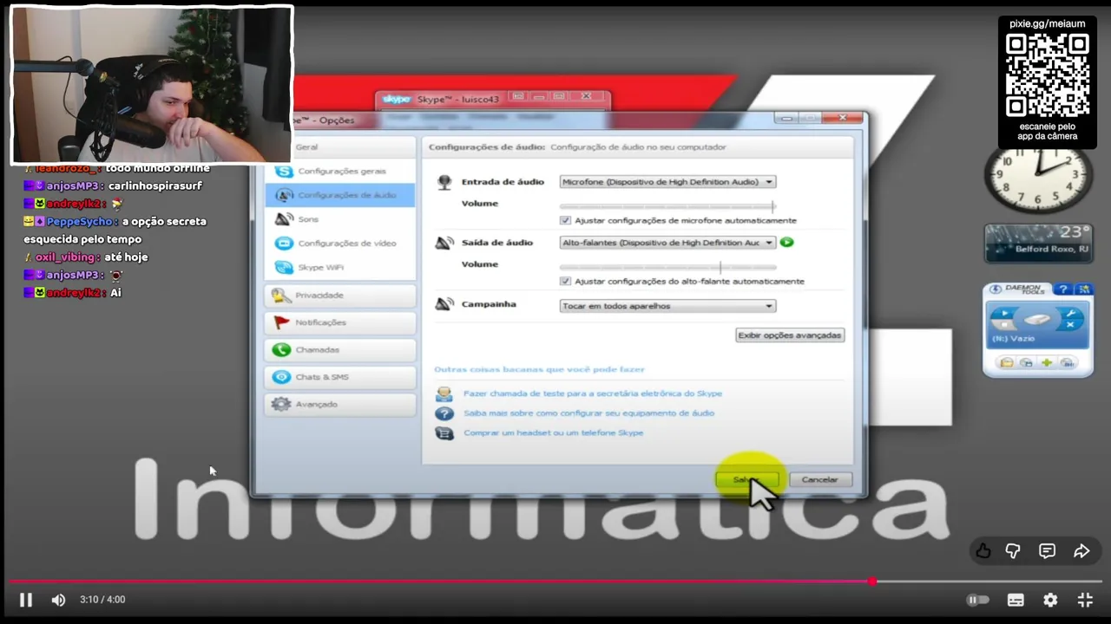Click Daemon Tools gadget play/mount button
This screenshot has height=624, width=1111.
tap(1005, 313)
